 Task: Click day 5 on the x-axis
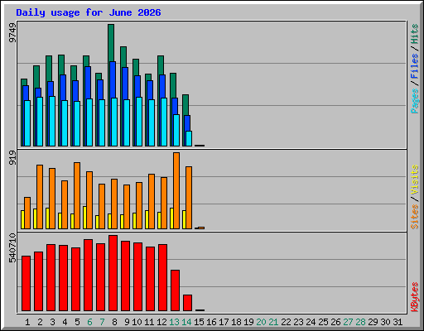coord(77,322)
